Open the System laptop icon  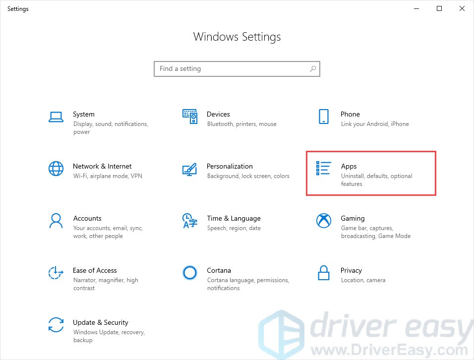click(x=56, y=117)
